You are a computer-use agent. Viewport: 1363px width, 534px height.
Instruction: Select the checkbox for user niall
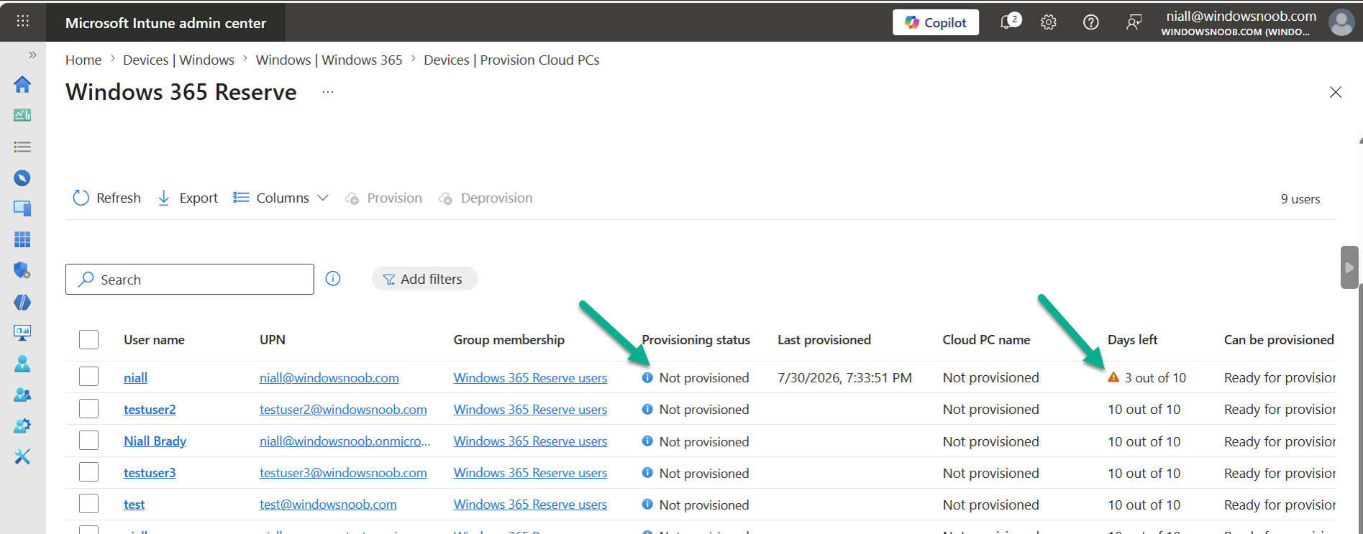(x=88, y=377)
